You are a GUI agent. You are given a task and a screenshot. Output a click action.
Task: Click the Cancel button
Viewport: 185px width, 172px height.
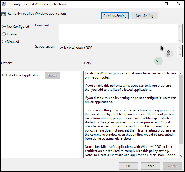(150, 166)
